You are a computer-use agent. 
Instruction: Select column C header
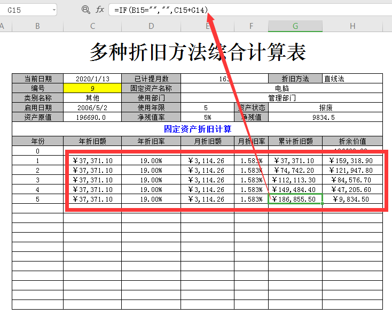tap(92, 26)
